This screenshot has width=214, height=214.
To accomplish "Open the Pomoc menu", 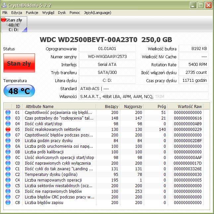I will (x=75, y=13).
